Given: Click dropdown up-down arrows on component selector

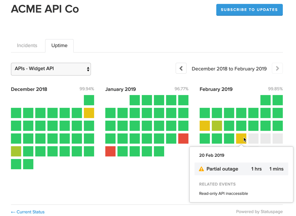Looking at the screenshot, I should (x=88, y=69).
